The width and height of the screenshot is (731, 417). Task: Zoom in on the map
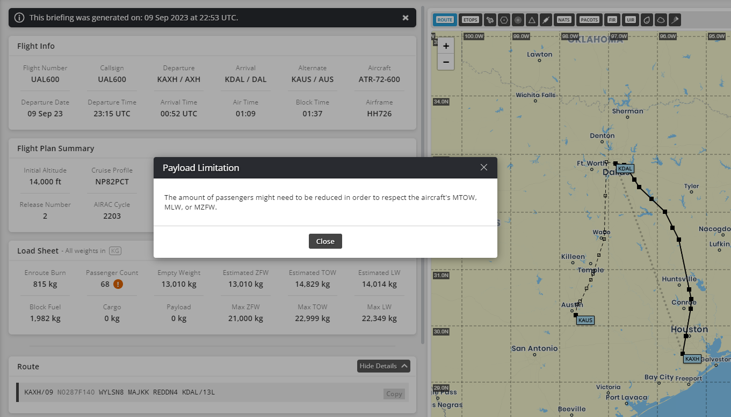tap(446, 46)
